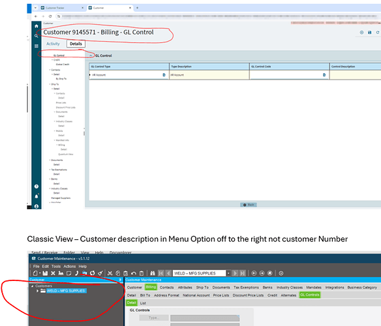Click the Home icon in the sidebar
This screenshot has width=381, height=326.
coord(37,26)
